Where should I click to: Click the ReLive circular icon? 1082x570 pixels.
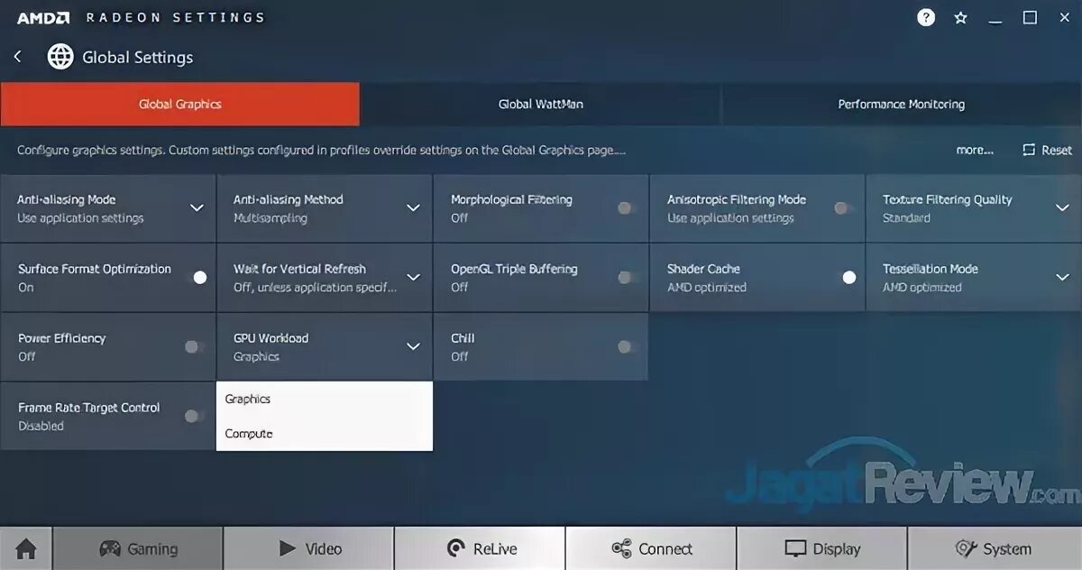[456, 548]
